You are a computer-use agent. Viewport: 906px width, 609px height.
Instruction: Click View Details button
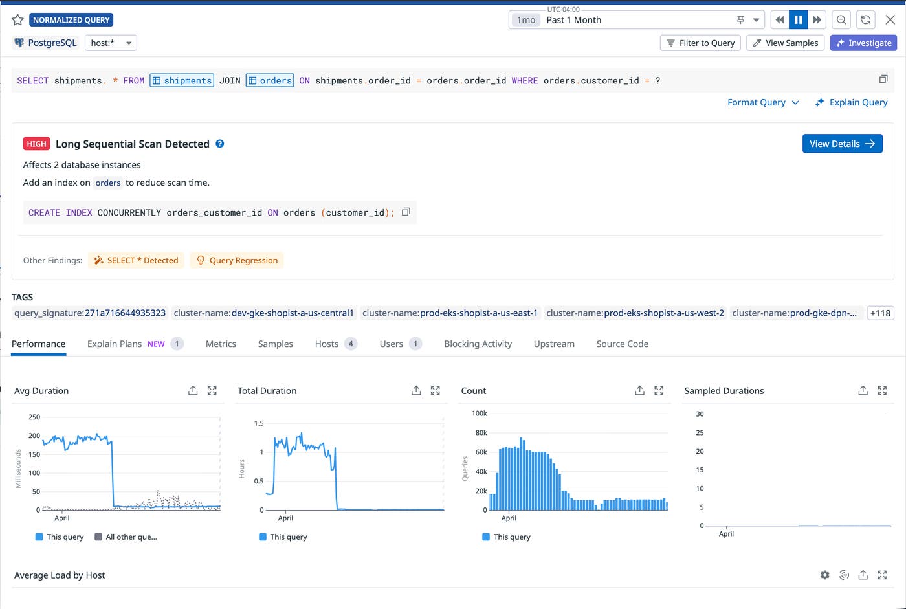pyautogui.click(x=842, y=144)
